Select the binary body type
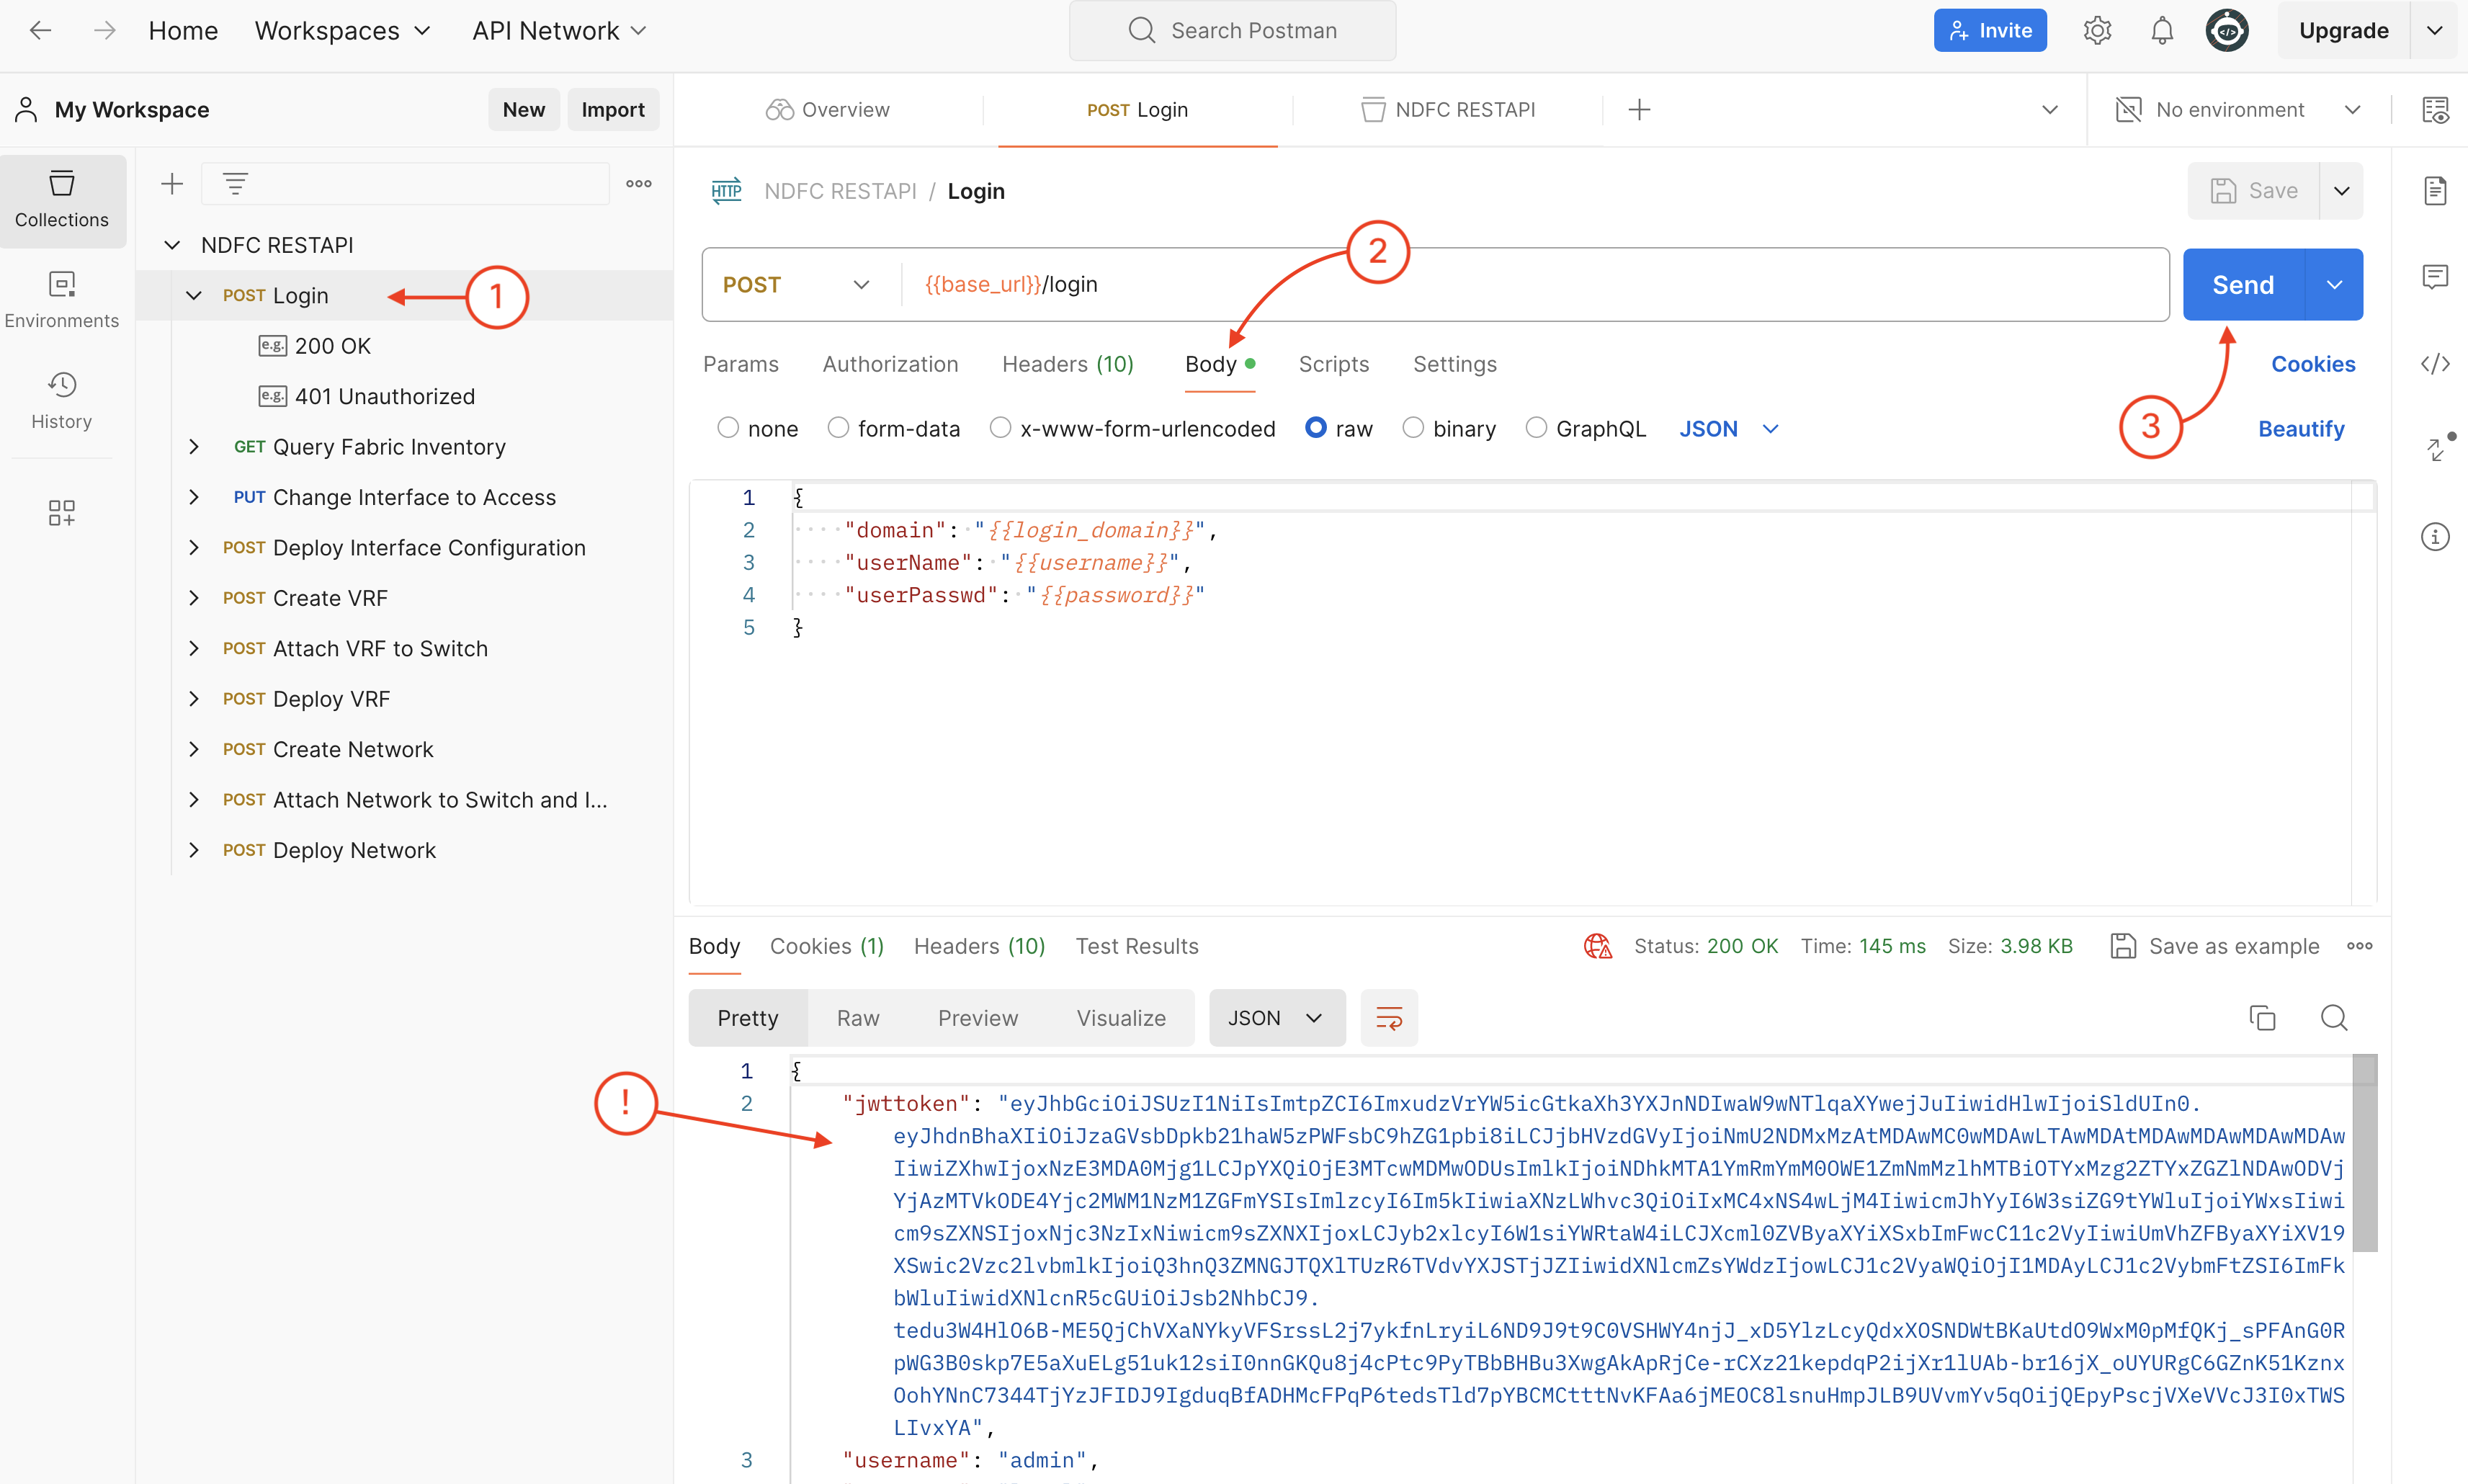Image resolution: width=2468 pixels, height=1484 pixels. pos(1413,428)
